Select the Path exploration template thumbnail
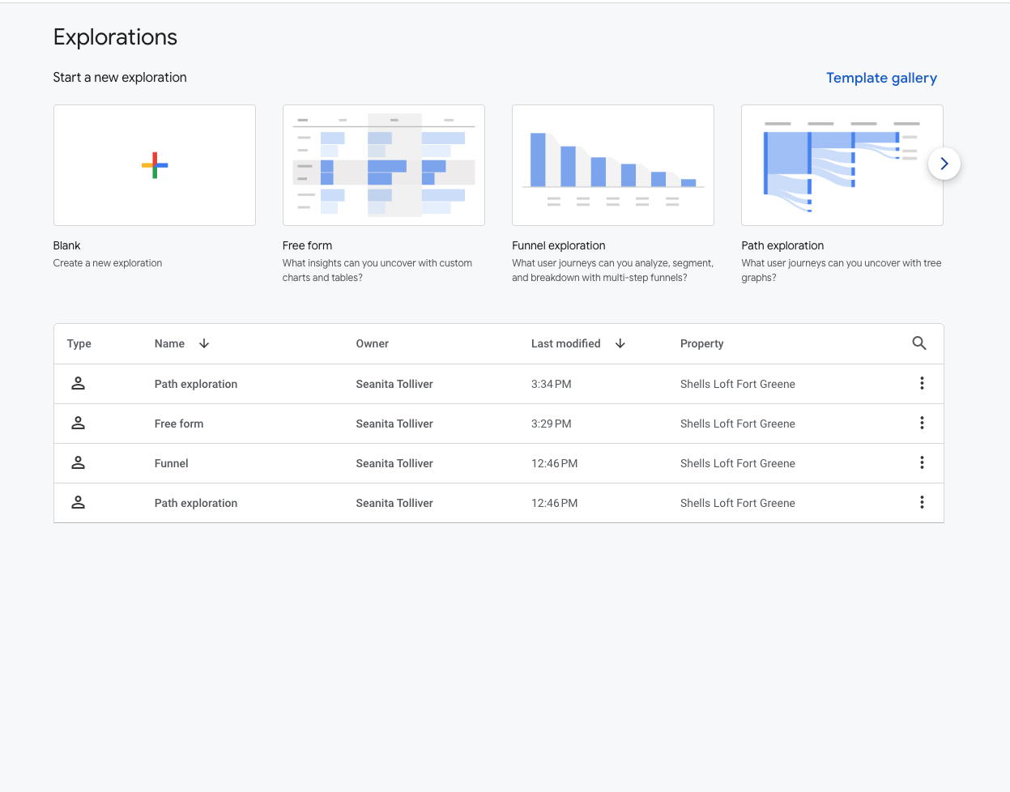The image size is (1010, 792). [x=842, y=165]
